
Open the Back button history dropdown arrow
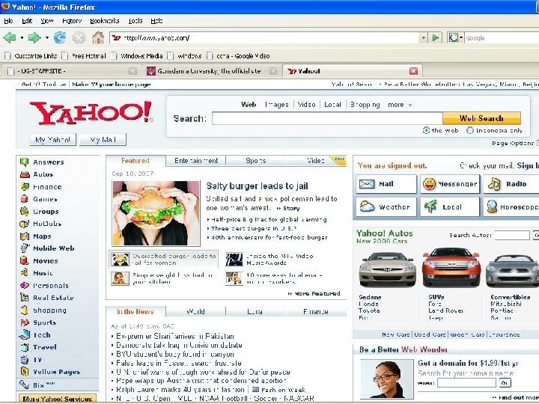coord(22,37)
